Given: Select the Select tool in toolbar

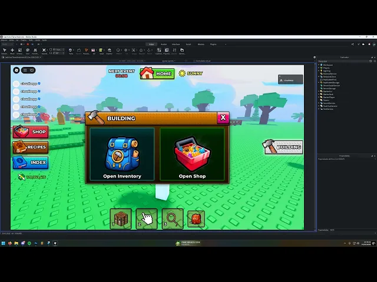Looking at the screenshot, I should tap(4, 50).
